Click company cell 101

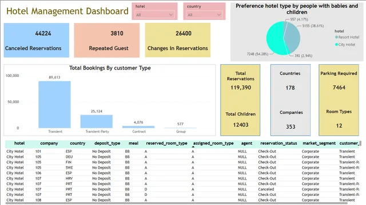click(x=38, y=151)
